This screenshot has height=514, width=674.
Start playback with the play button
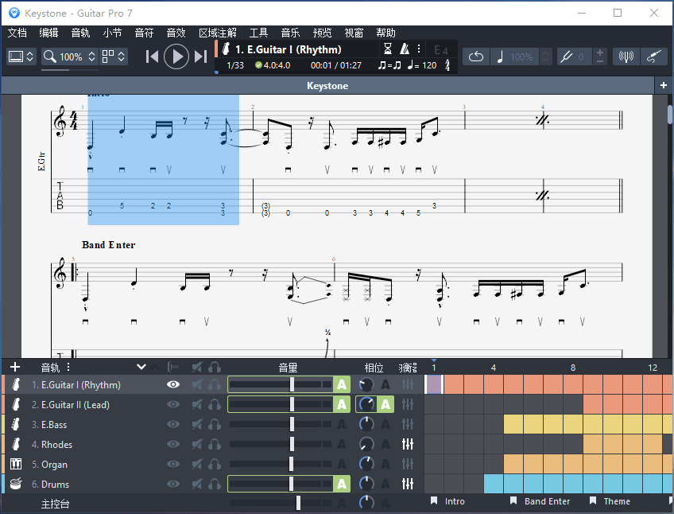click(x=176, y=56)
